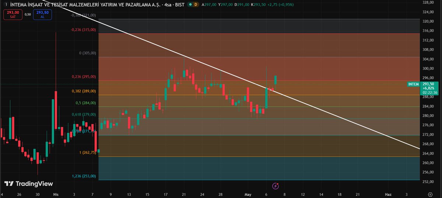This screenshot has width=442, height=198.
Task: Click 328,00 on the price axis
Action: click(x=428, y=2)
